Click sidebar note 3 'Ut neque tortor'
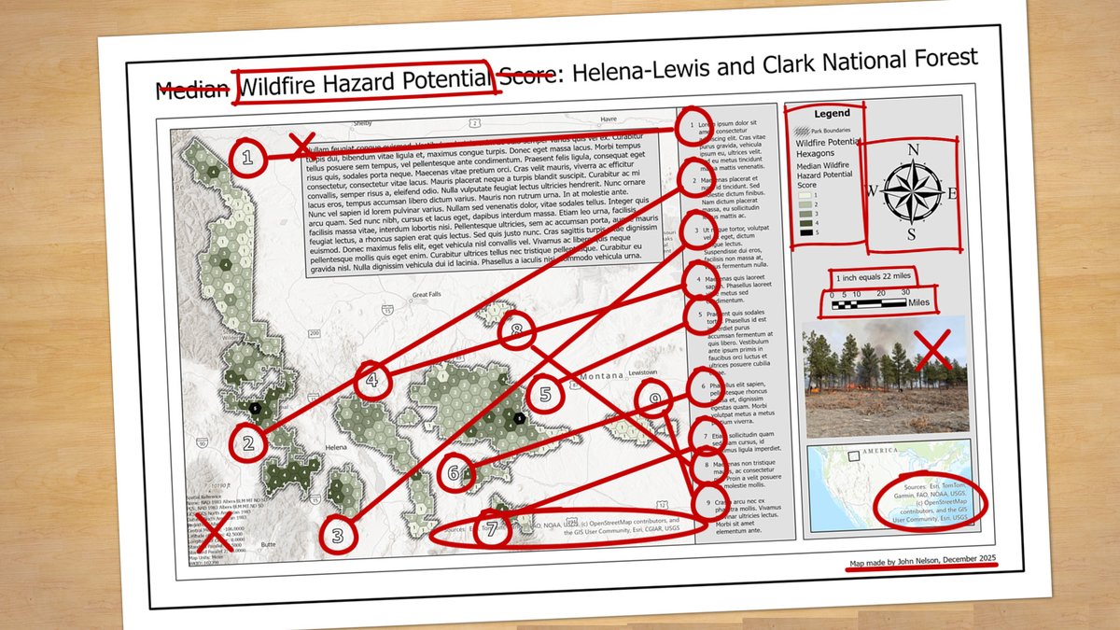Screen dimensions: 1120x630 [738, 245]
